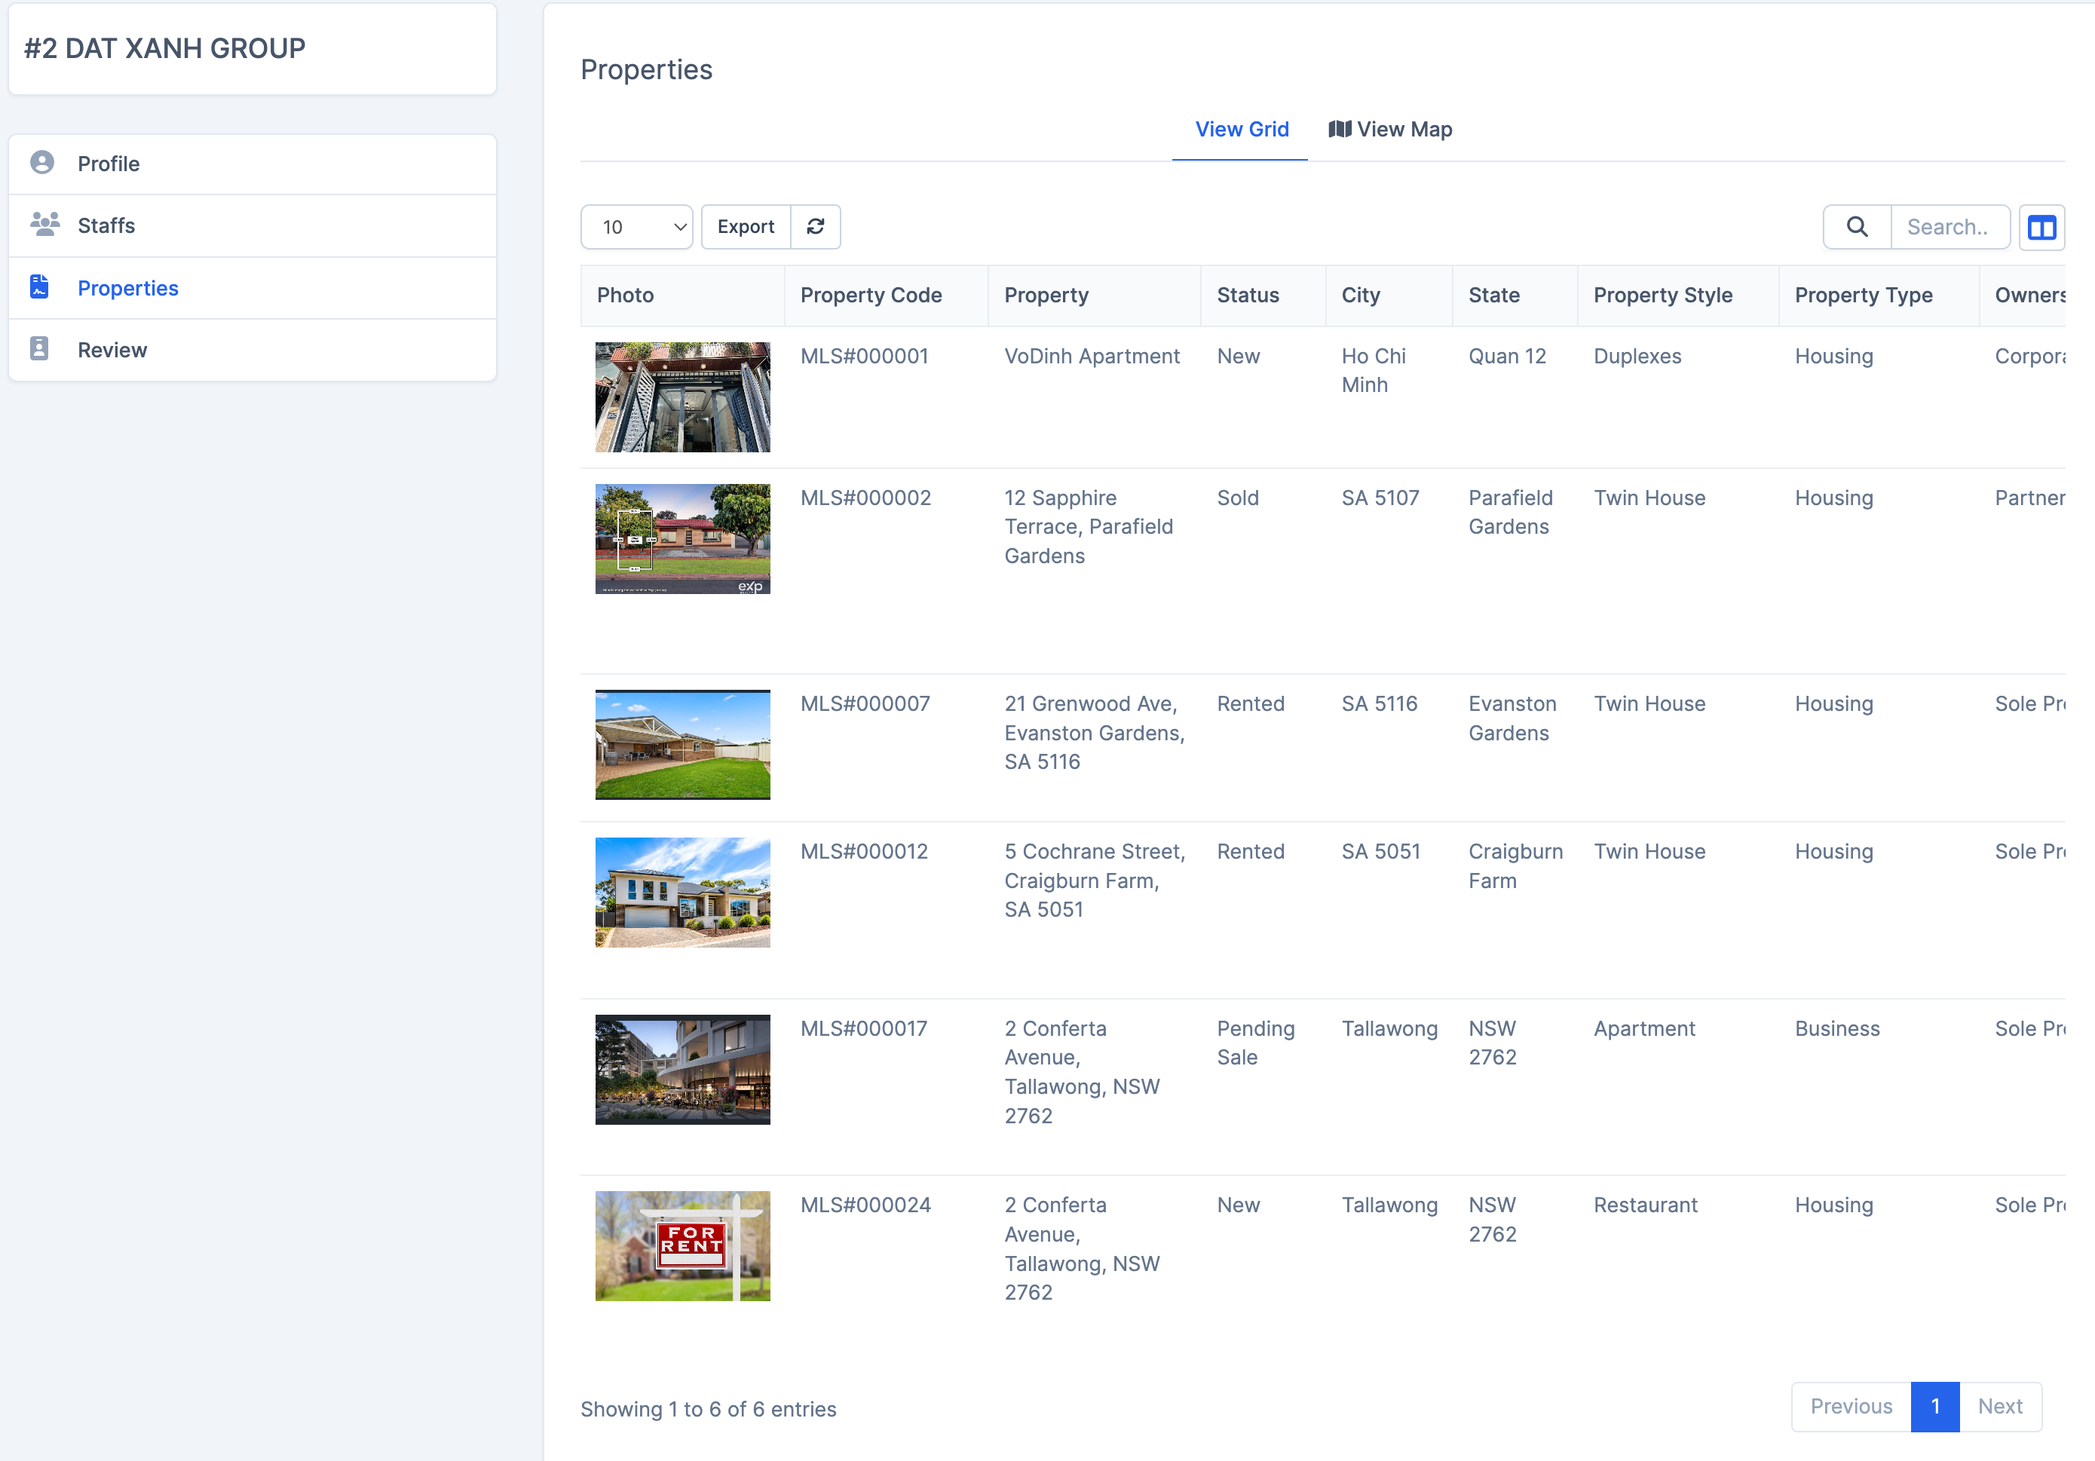Export the properties list
2095x1461 pixels.
746,226
